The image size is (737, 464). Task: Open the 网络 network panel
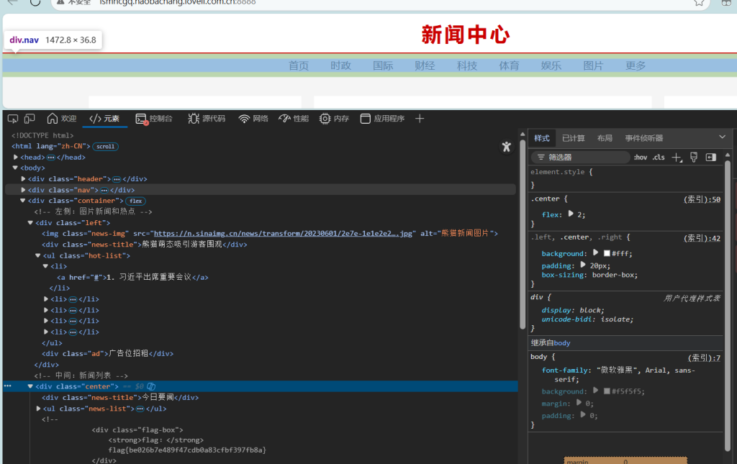[x=253, y=119]
